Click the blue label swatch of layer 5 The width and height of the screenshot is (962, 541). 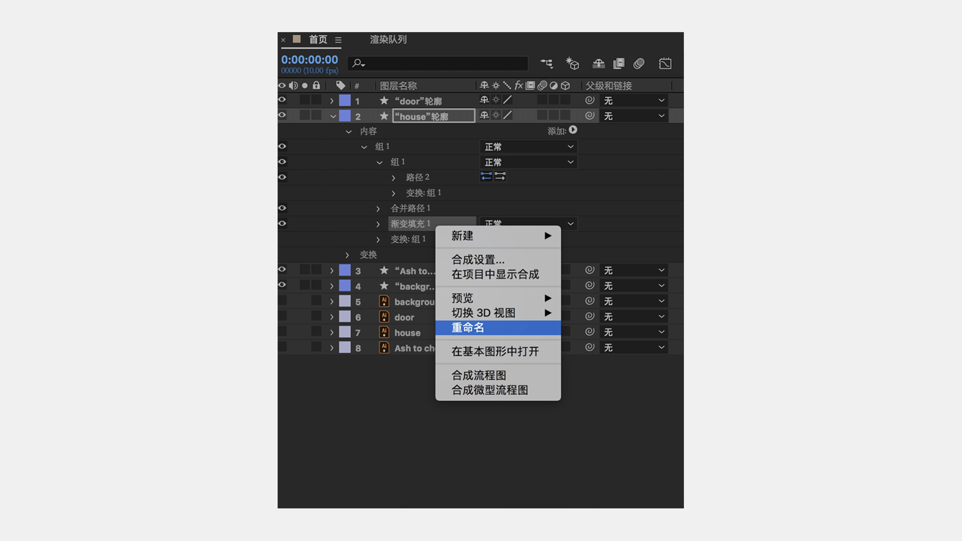coord(345,301)
